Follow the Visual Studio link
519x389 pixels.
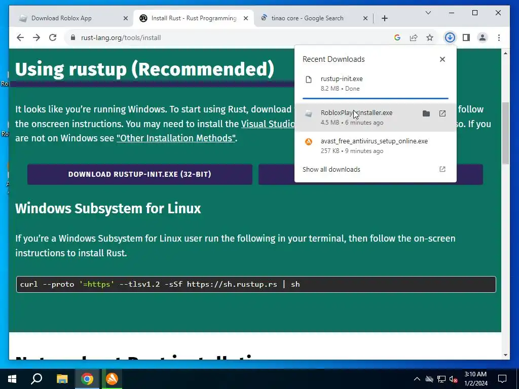pyautogui.click(x=268, y=124)
